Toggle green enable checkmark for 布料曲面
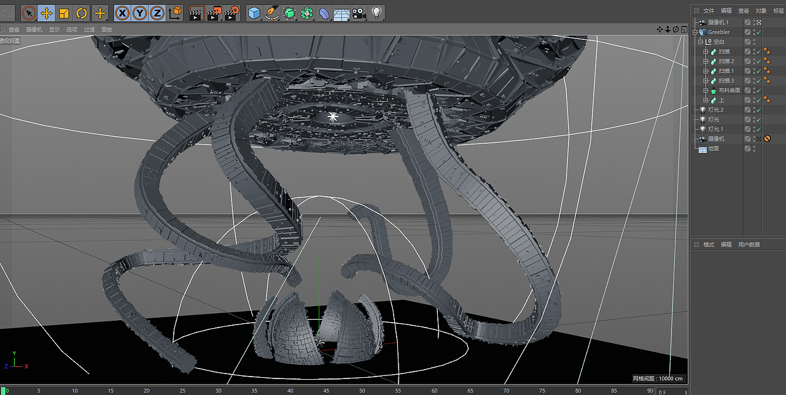Viewport: 786px width, 395px height. coord(759,90)
